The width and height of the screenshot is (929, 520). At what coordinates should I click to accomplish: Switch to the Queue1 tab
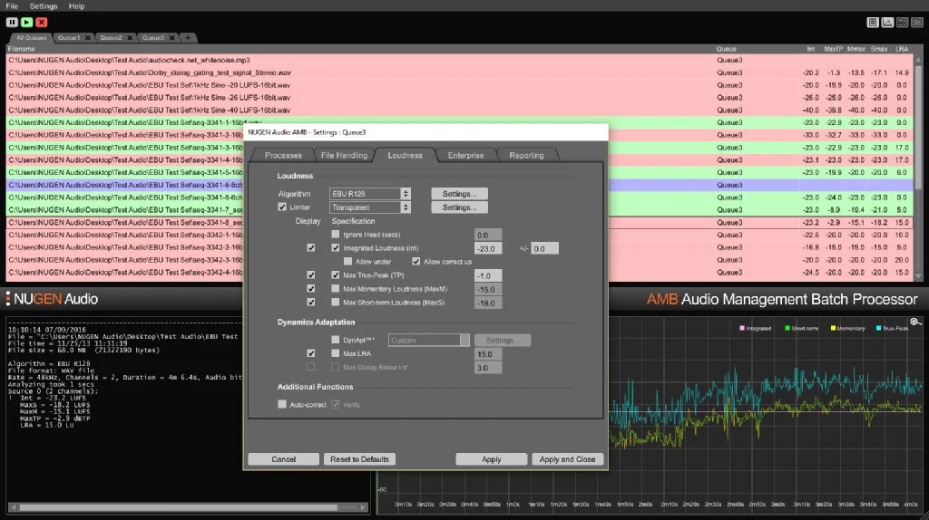tap(69, 38)
